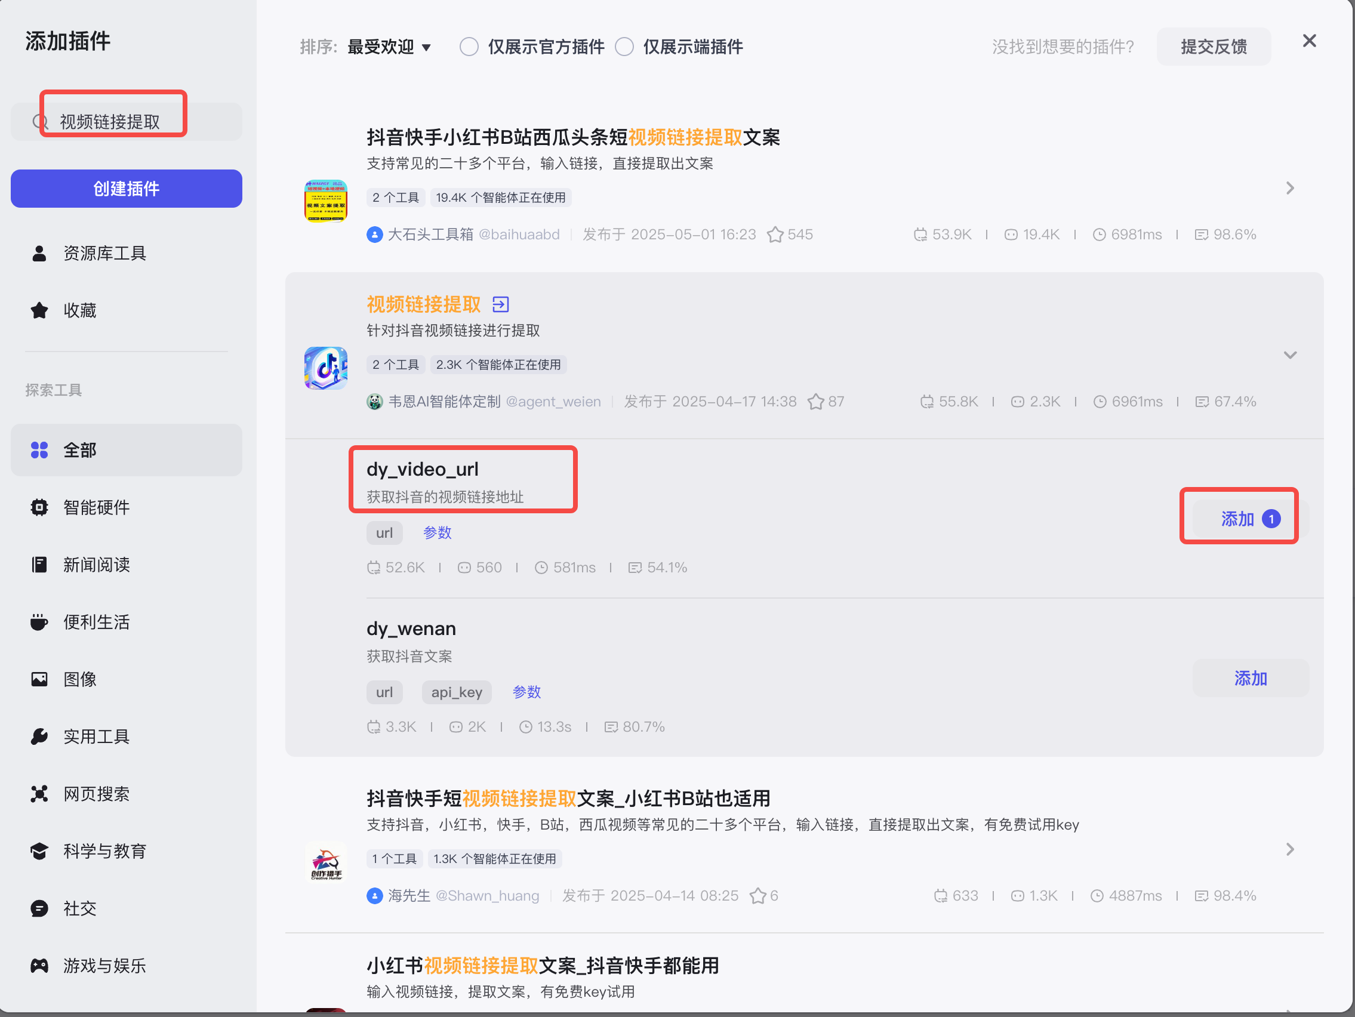Click @baihuaabd author handle

tap(519, 235)
